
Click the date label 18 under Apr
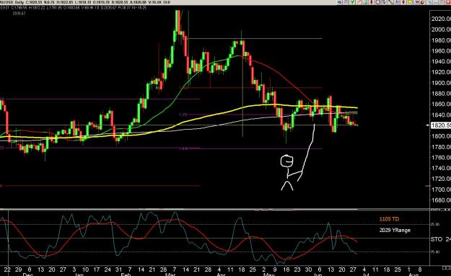242,270
